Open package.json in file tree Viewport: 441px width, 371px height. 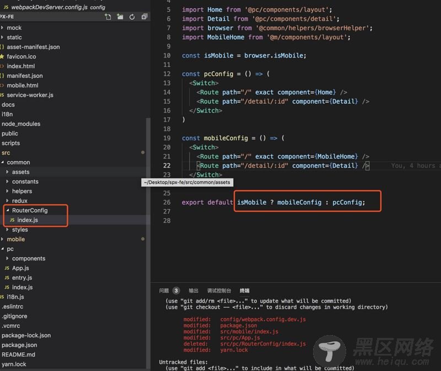(19, 345)
